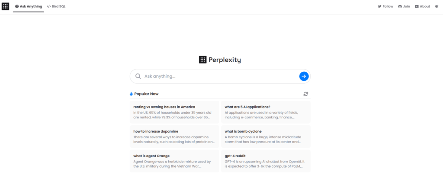This screenshot has height=194, width=443.
Task: Open the "what is agent Orange" card
Action: pyautogui.click(x=174, y=161)
